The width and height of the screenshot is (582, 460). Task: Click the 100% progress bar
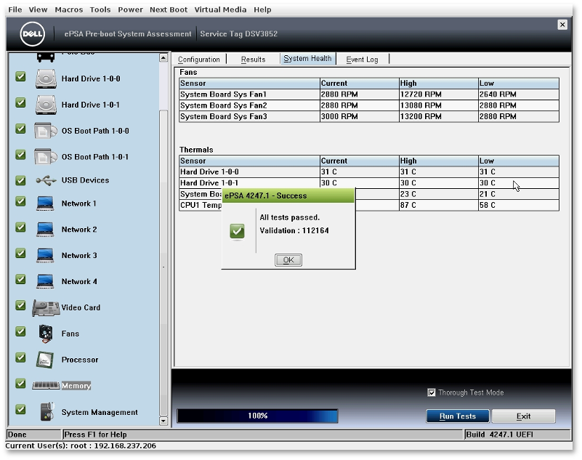[x=258, y=416]
